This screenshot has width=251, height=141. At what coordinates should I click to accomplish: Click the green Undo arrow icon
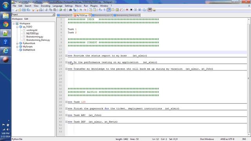[60, 10]
